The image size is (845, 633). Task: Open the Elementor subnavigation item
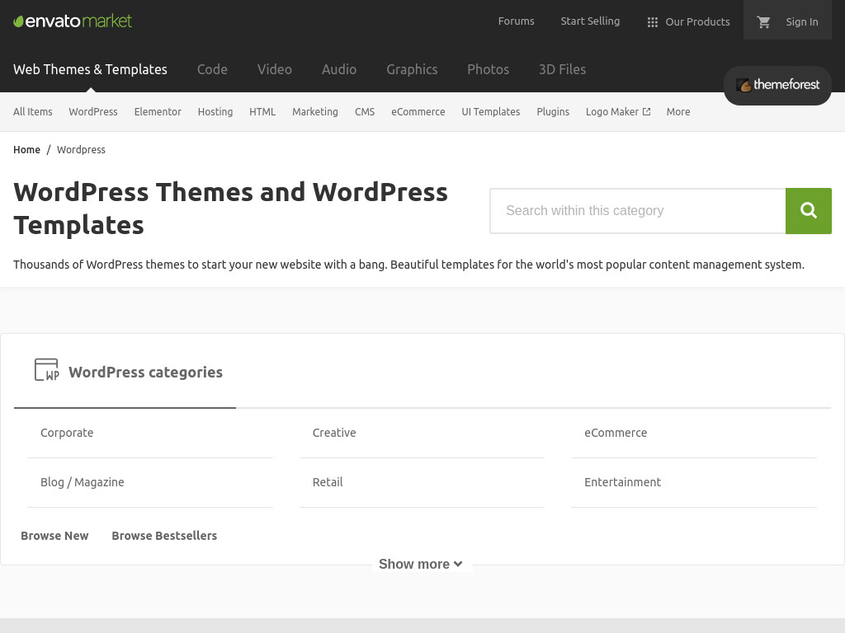pyautogui.click(x=158, y=111)
